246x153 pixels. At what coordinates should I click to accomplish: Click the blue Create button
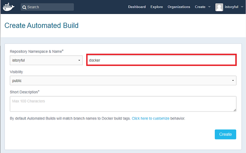click(225, 134)
